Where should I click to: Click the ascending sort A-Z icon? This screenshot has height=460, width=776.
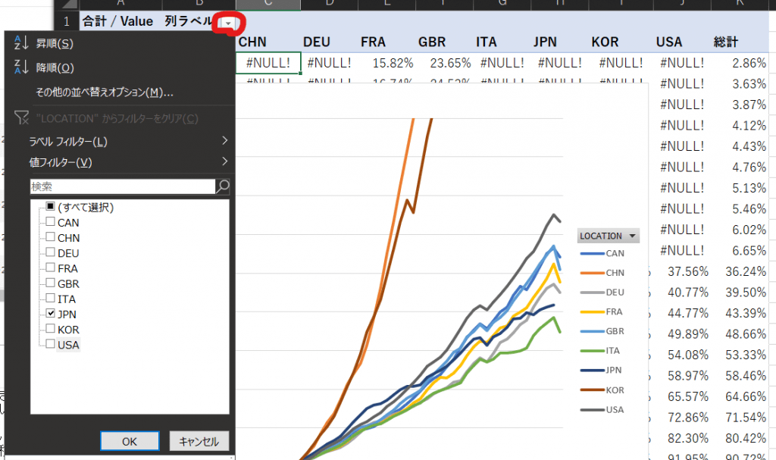pyautogui.click(x=20, y=44)
